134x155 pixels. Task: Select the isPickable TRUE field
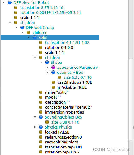click(x=72, y=87)
